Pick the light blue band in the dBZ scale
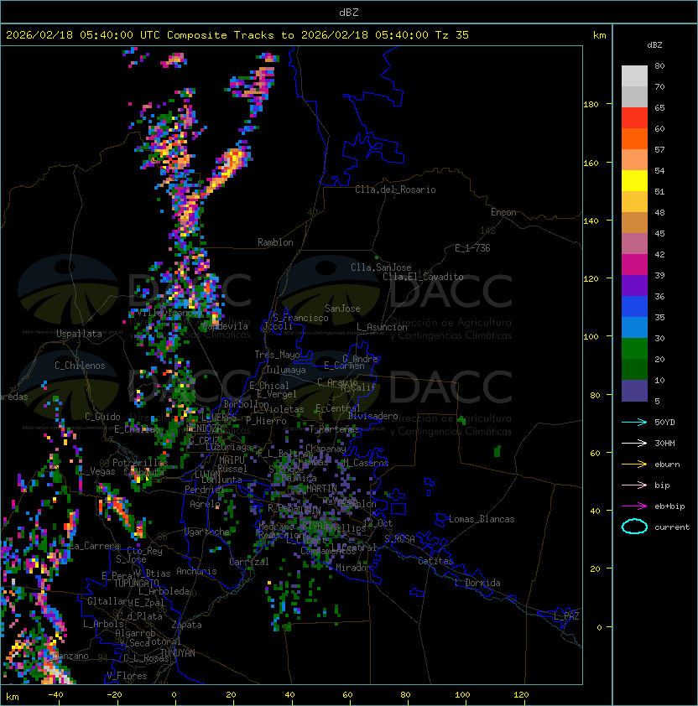 634,327
